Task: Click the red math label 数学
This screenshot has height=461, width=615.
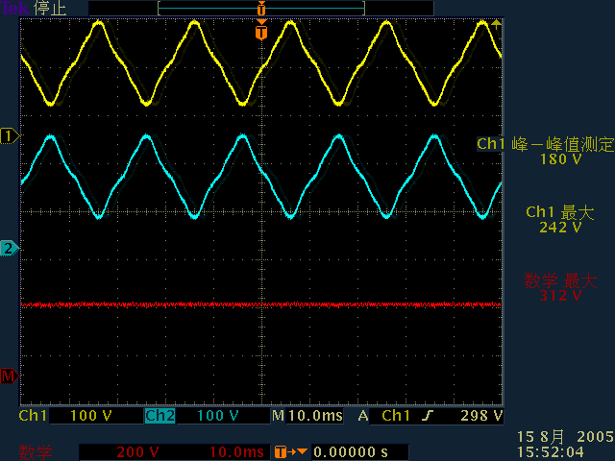Action: [x=36, y=452]
